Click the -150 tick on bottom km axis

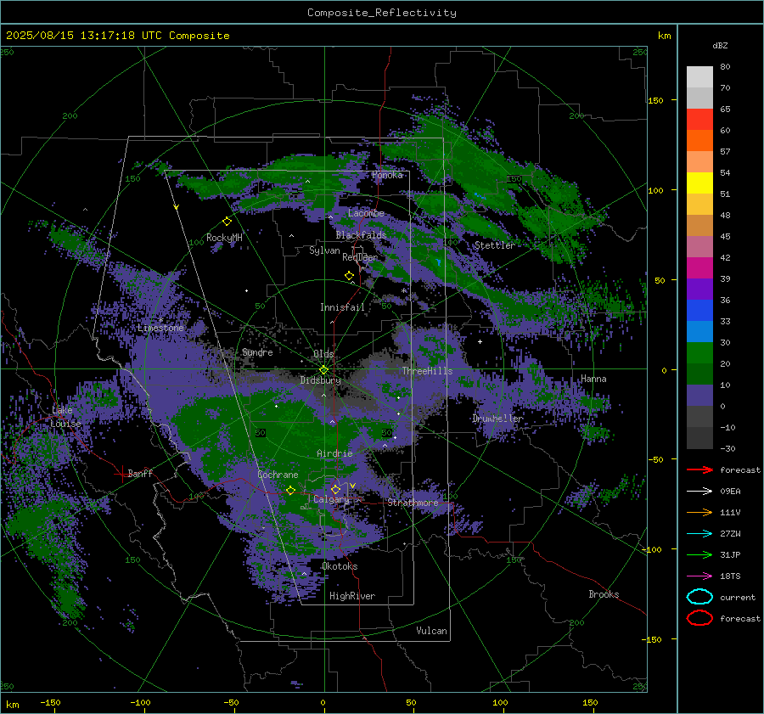click(x=50, y=702)
